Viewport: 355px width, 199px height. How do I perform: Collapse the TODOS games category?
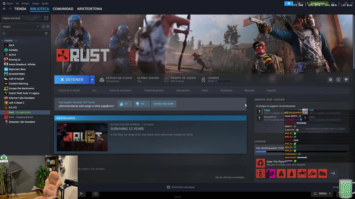[2, 41]
